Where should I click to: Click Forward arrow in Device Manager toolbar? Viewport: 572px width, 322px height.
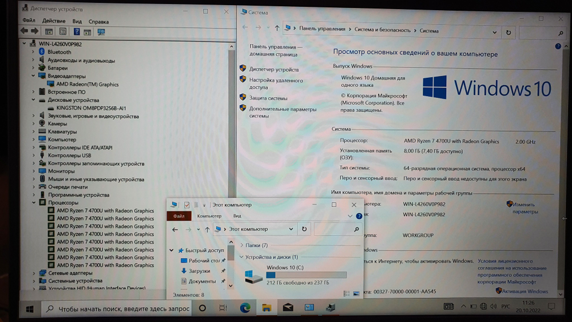[x=35, y=31]
